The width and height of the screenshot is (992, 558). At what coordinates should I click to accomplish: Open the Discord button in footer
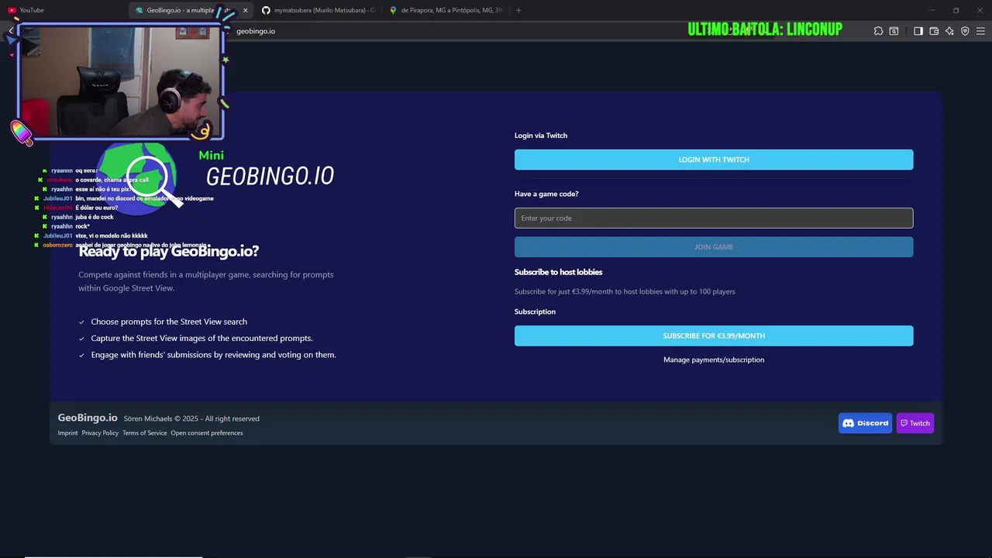tap(865, 423)
